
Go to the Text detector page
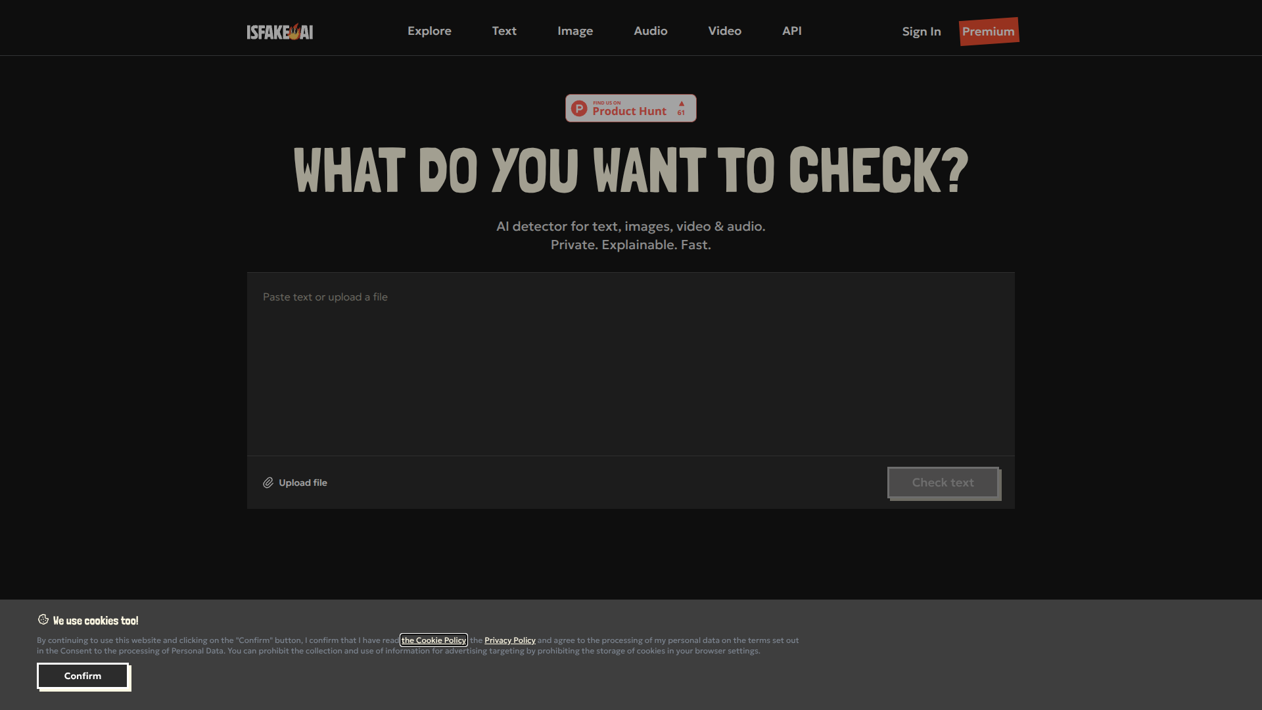click(x=504, y=31)
